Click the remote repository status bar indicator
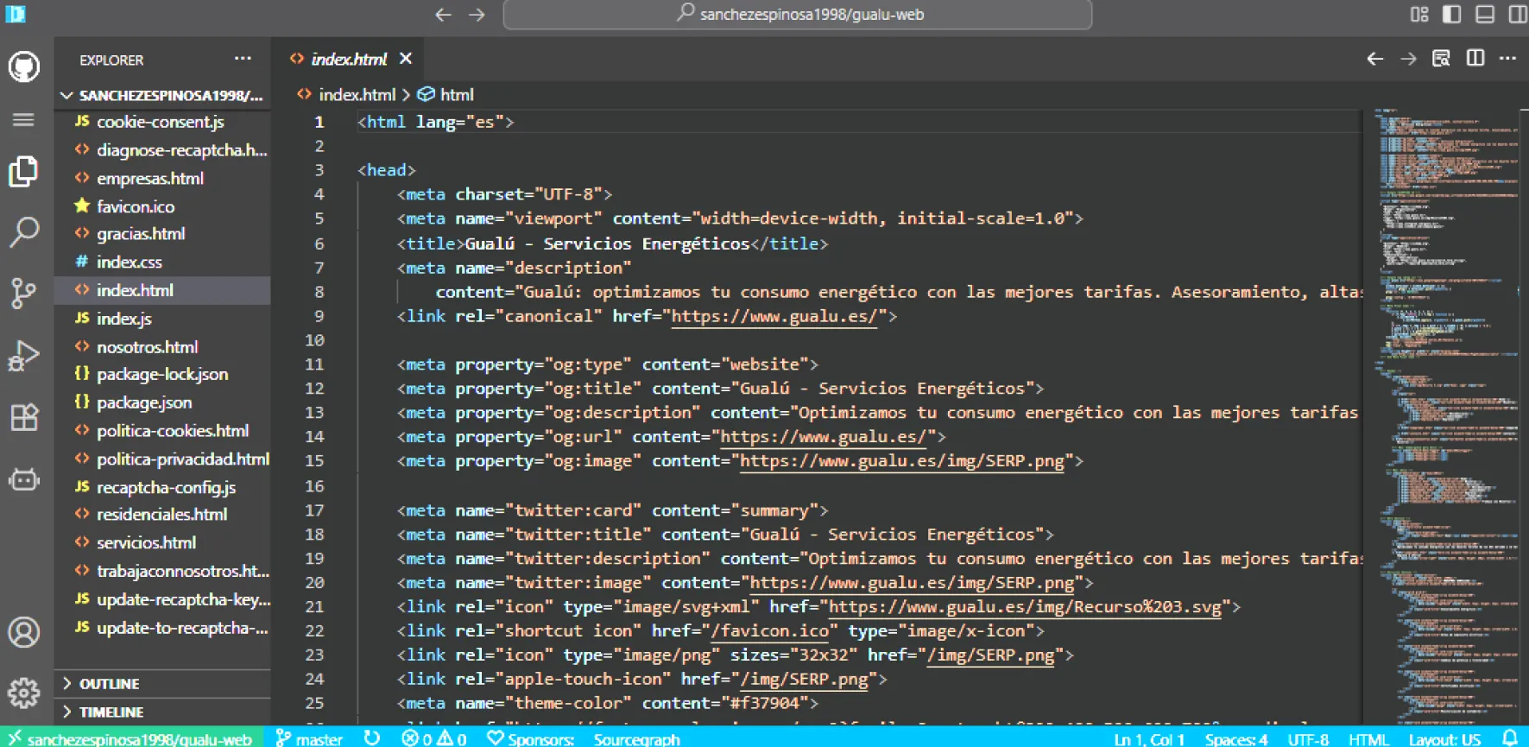Image resolution: width=1529 pixels, height=747 pixels. (130, 738)
